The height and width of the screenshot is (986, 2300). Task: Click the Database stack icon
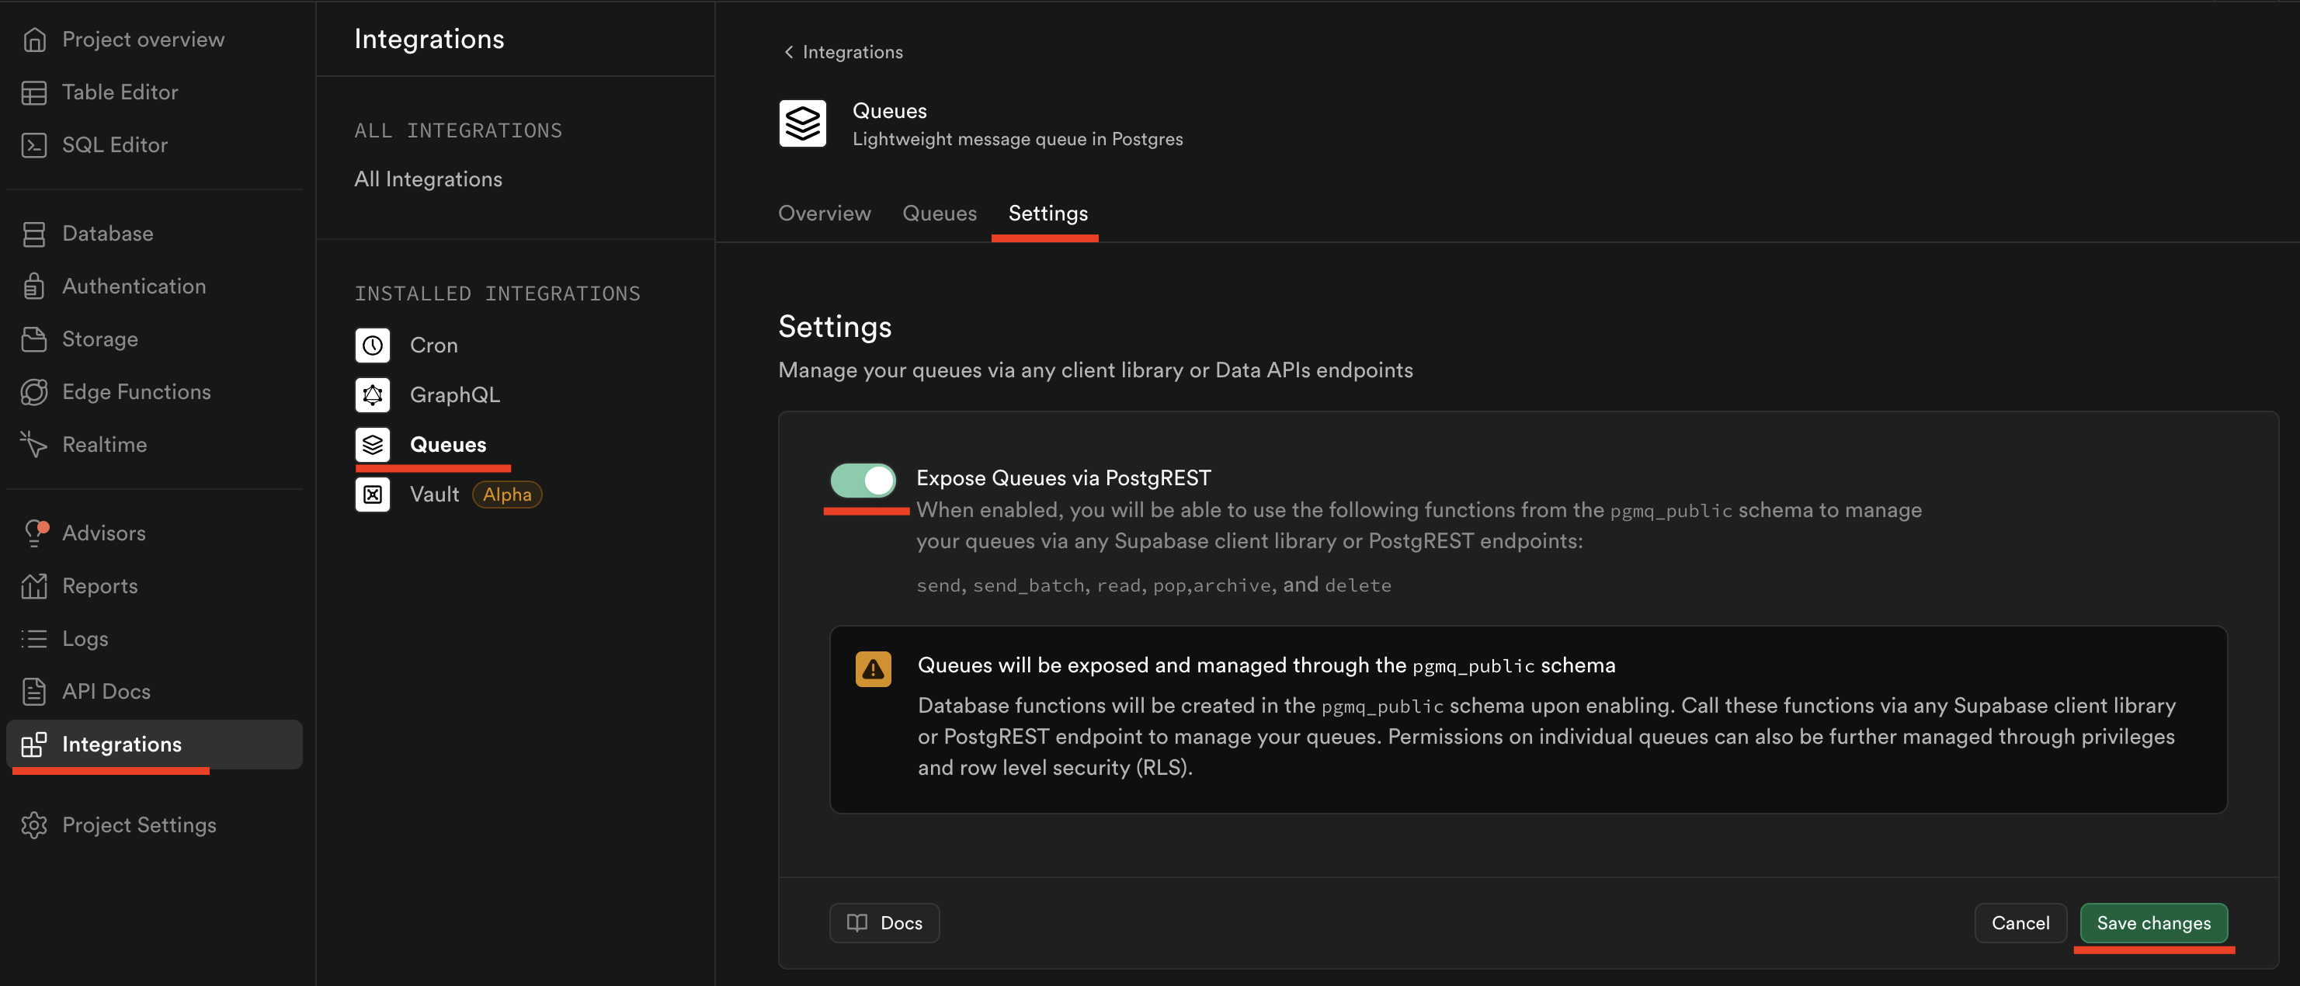coord(34,234)
